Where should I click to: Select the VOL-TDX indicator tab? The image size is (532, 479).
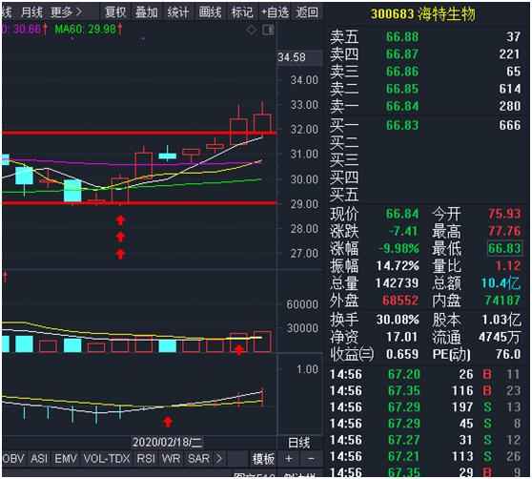point(107,459)
